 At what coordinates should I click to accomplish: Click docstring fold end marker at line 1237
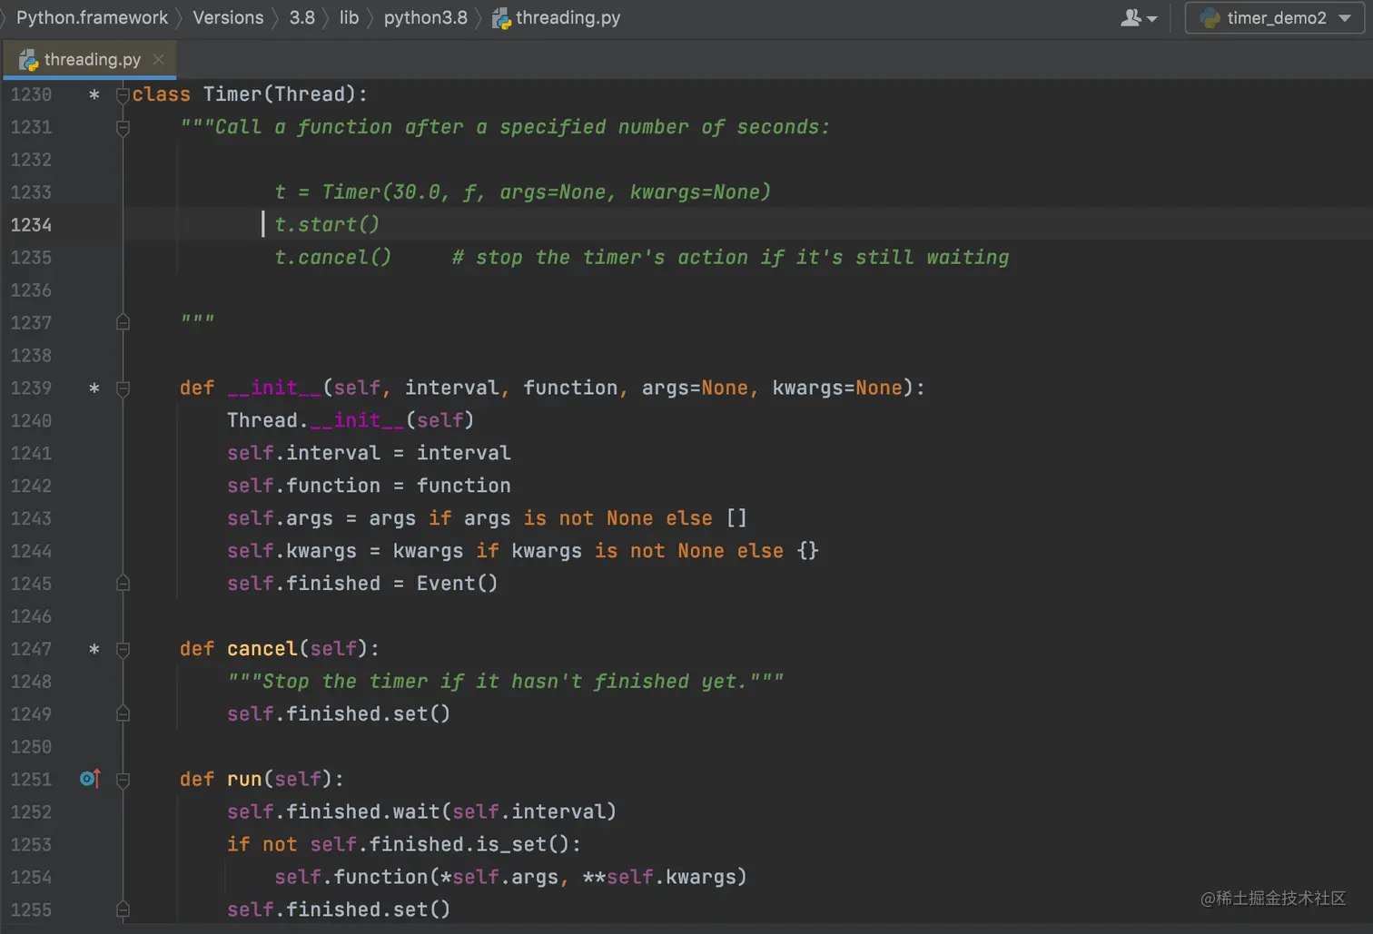[123, 322]
